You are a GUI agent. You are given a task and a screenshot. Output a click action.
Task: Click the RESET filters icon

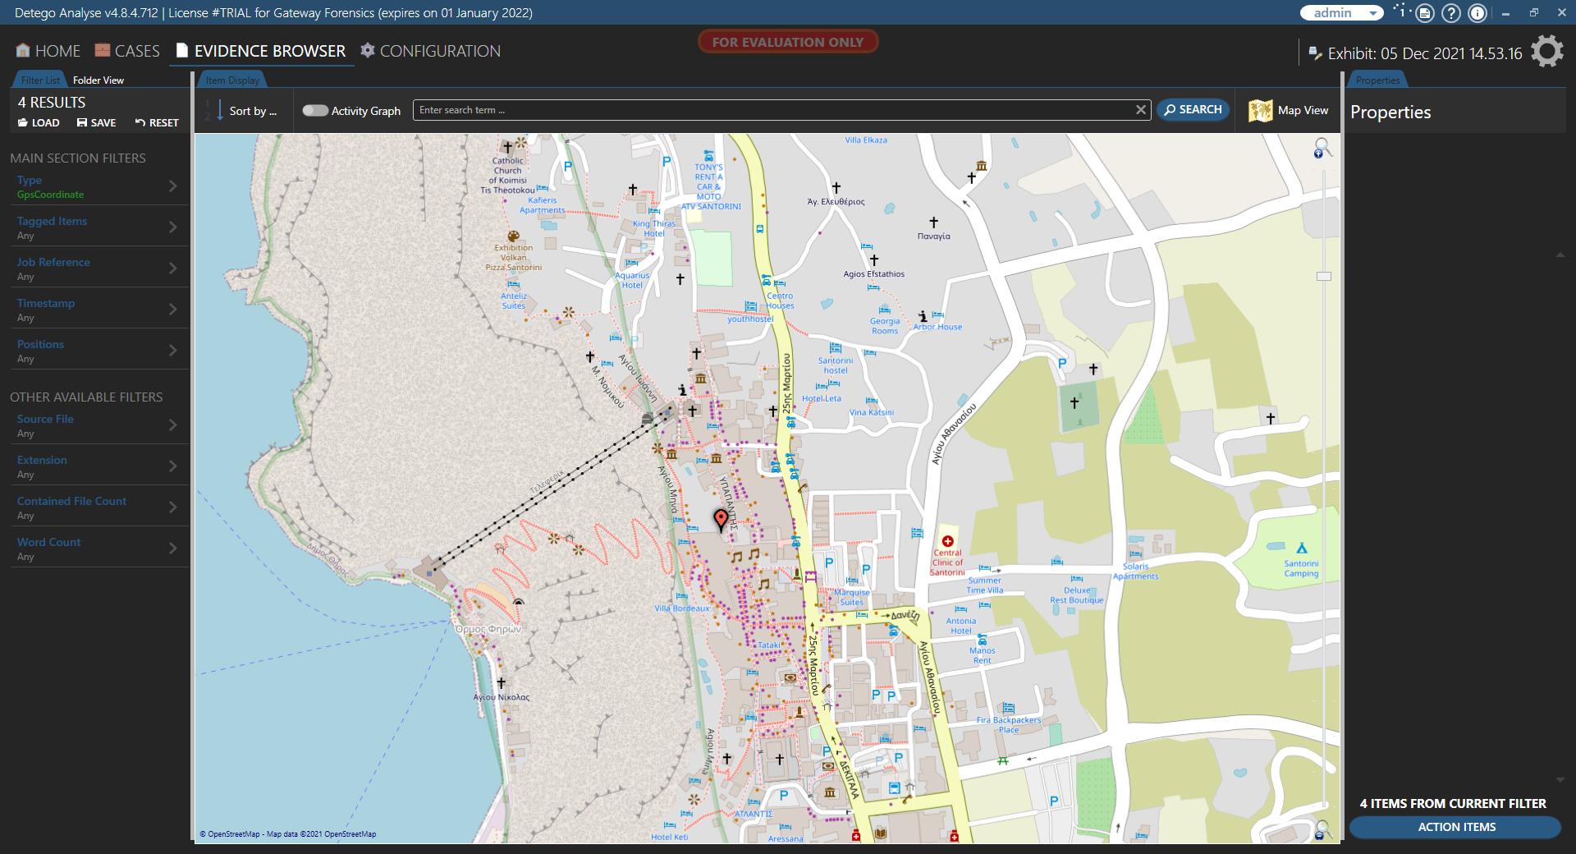coord(141,122)
